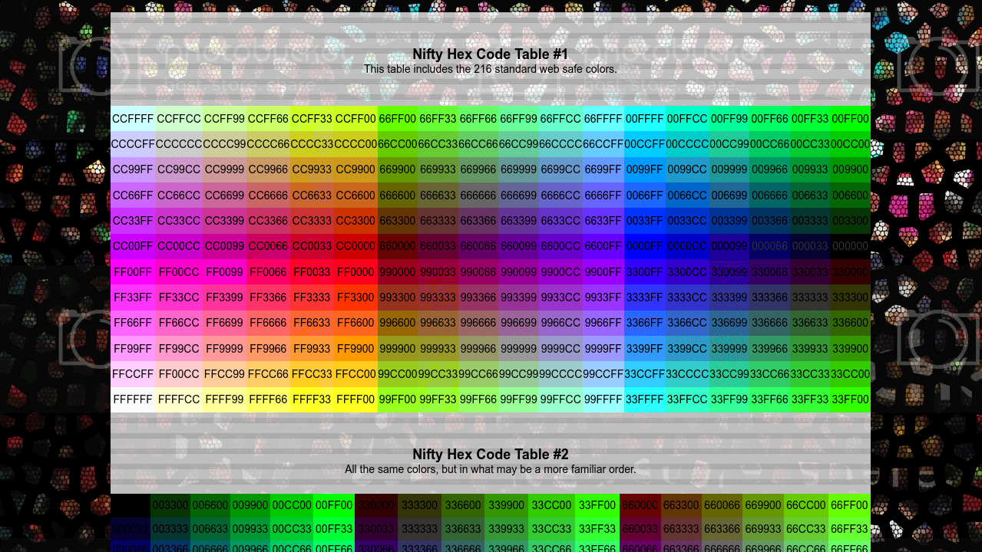Choose the CC9933 color cell
This screenshot has height=552, width=982.
click(312, 169)
